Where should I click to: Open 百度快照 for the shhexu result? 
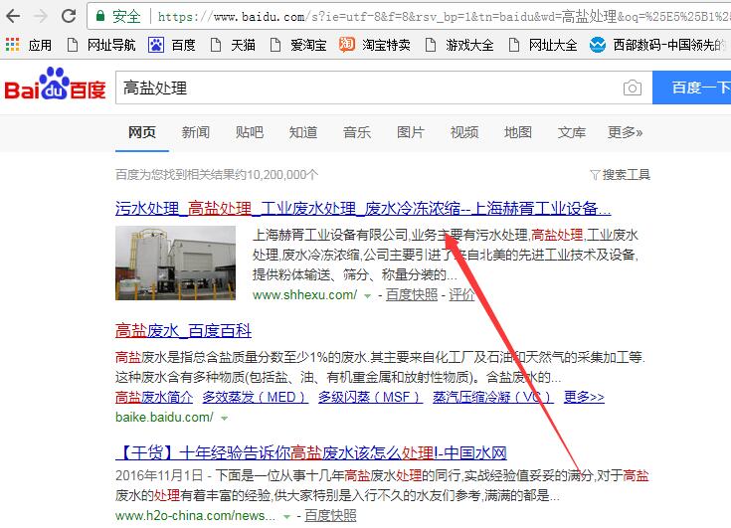(x=412, y=294)
